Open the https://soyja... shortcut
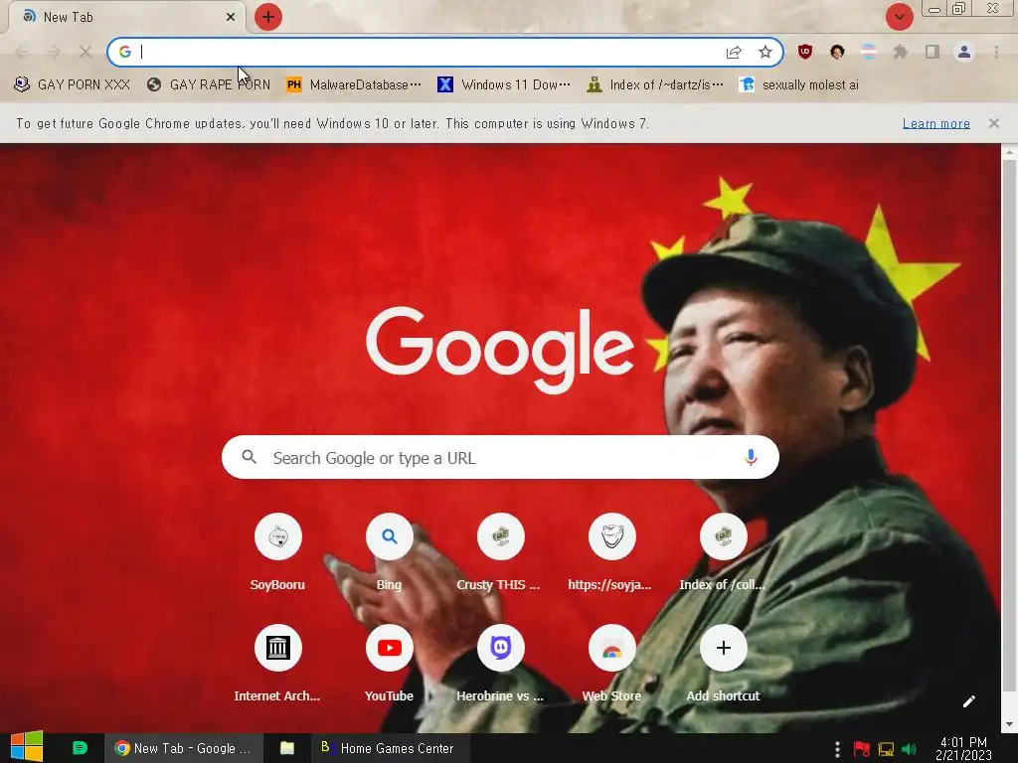 pos(611,552)
